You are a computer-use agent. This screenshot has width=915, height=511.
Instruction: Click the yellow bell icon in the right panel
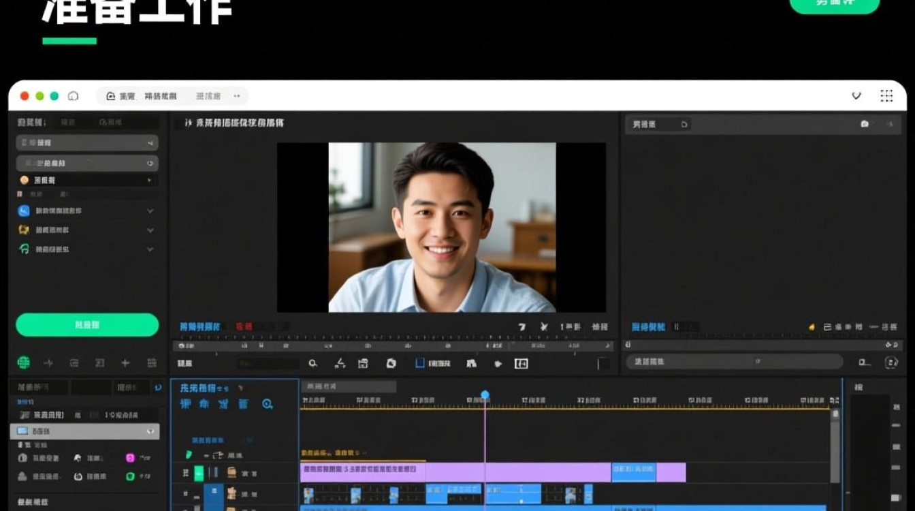coord(812,327)
